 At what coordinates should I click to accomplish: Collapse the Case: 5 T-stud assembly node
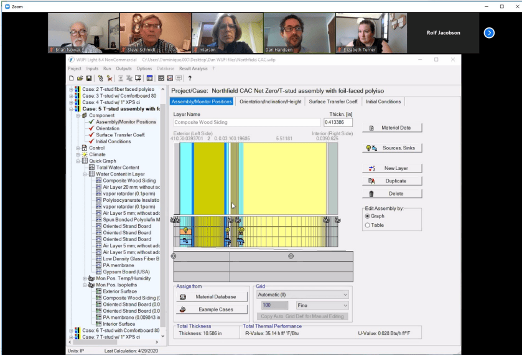pyautogui.click(x=71, y=109)
